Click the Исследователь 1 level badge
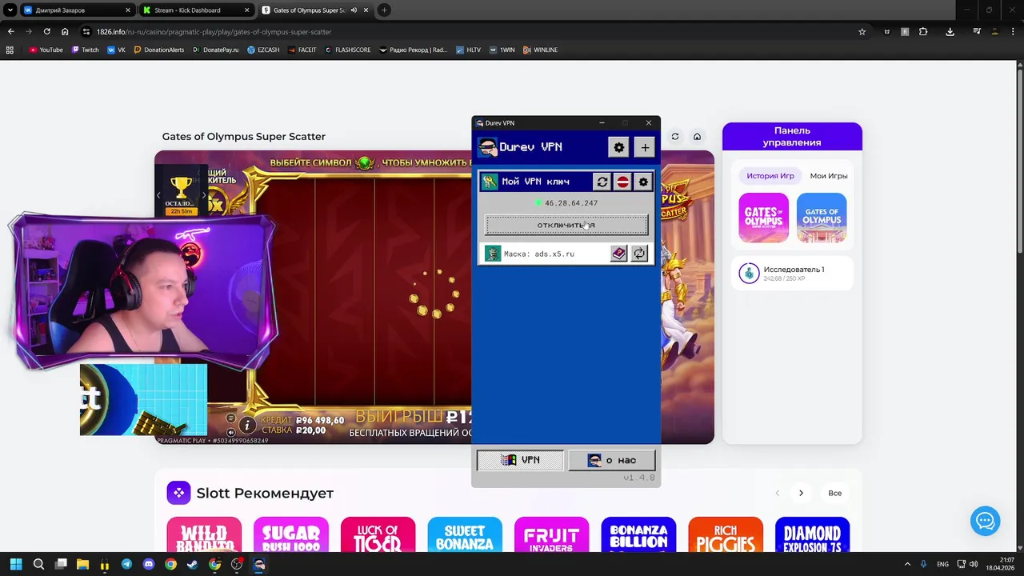 [749, 274]
